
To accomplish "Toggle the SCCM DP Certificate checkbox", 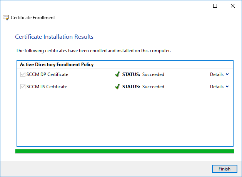I will click(23, 74).
